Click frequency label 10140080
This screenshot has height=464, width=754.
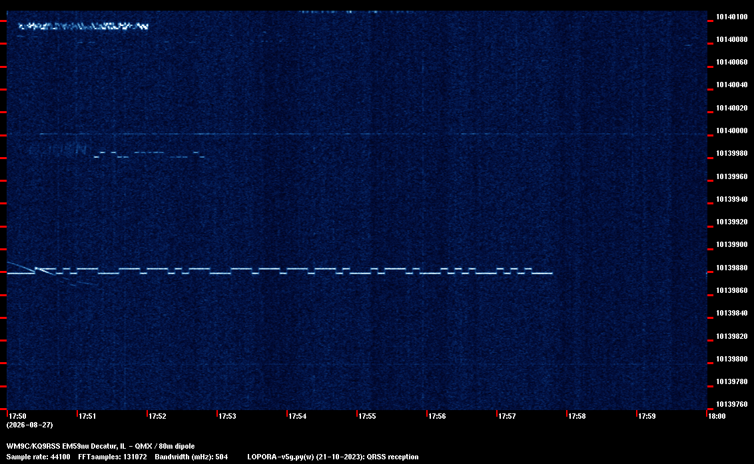pos(732,39)
